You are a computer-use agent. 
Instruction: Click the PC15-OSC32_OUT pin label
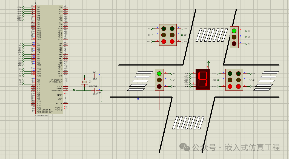(x=44, y=112)
